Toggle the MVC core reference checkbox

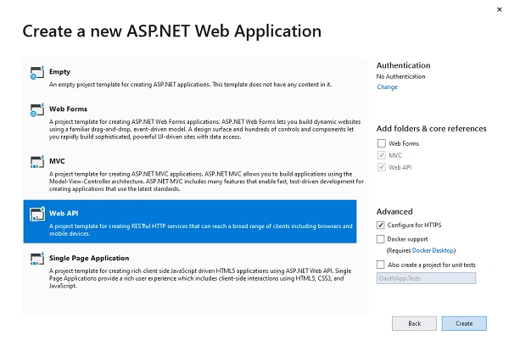tap(382, 155)
